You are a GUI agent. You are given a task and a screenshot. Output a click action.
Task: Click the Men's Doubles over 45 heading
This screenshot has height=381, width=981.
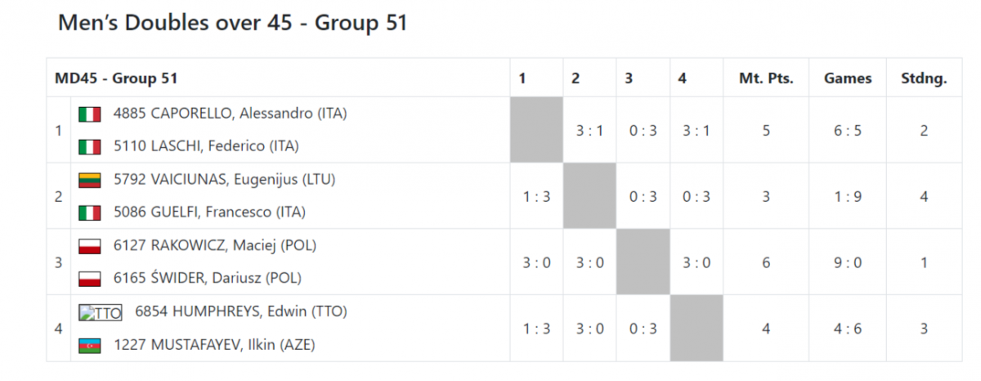[x=232, y=24]
